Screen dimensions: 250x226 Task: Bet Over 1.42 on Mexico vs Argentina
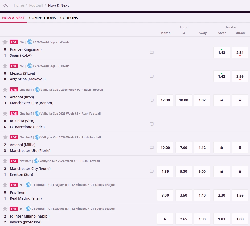(222, 76)
